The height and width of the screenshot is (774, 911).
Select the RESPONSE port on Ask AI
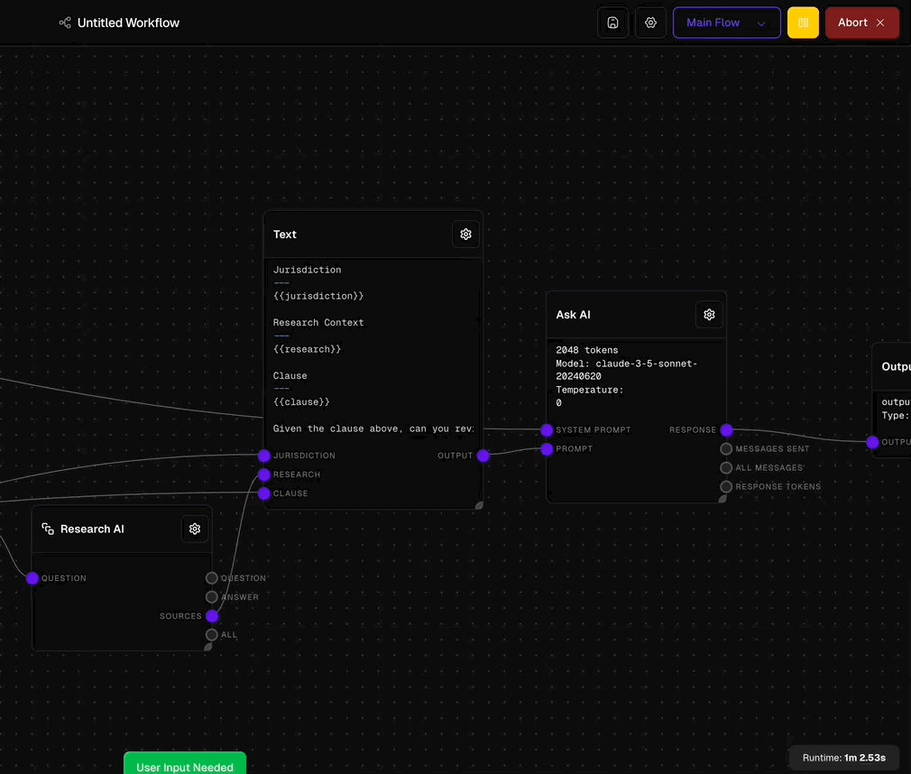tap(726, 430)
